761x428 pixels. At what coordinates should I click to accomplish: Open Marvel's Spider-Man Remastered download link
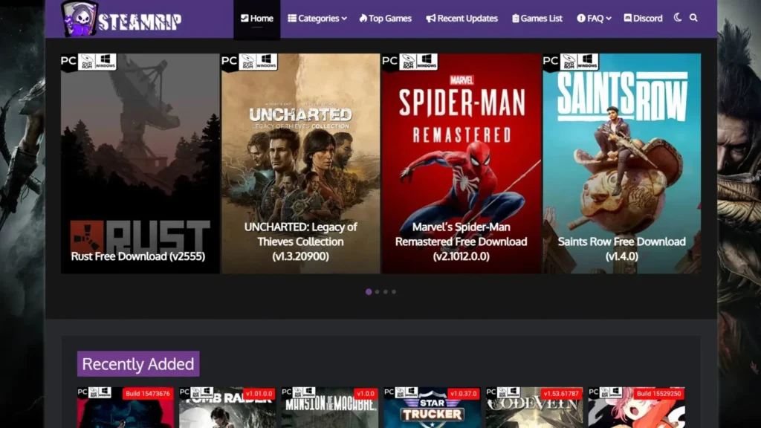click(461, 241)
